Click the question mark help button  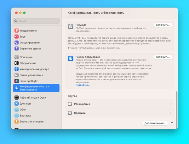click(172, 124)
